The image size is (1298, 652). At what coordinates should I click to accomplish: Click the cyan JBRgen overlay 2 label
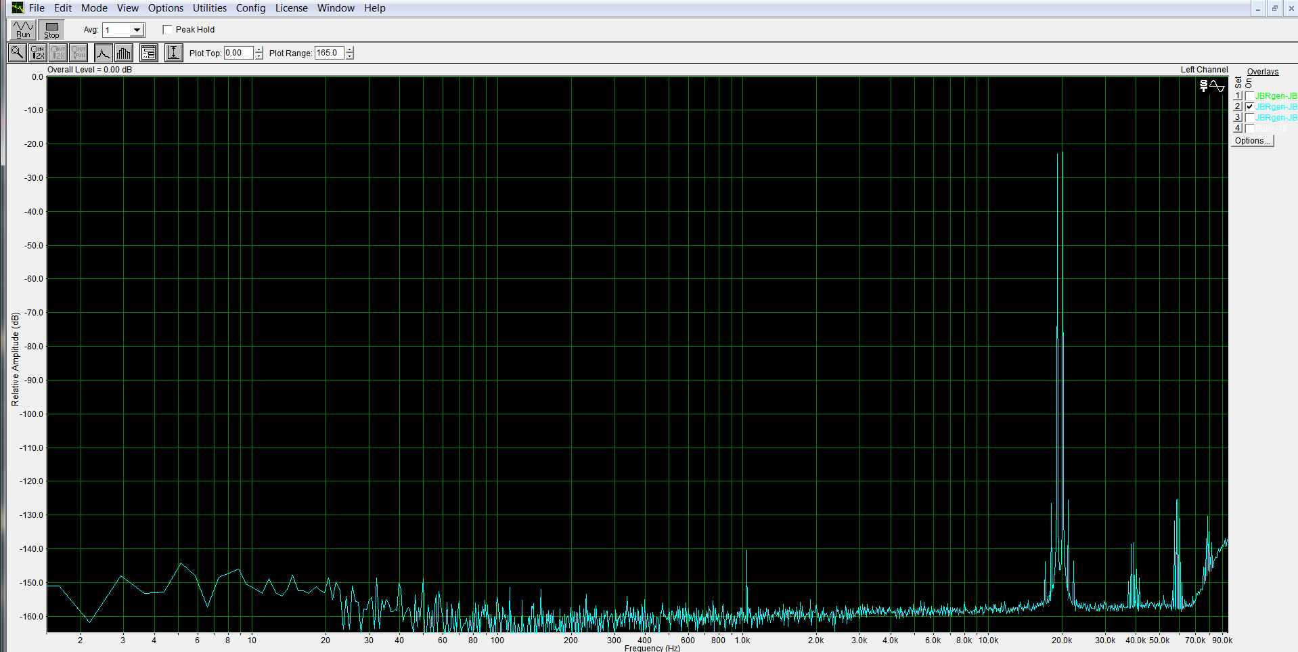point(1276,107)
